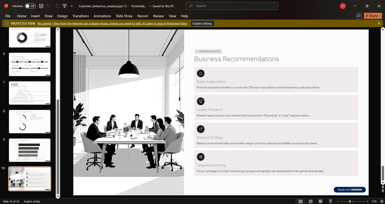385x204 pixels.
Task: Adjust the zoom slider handle
Action: point(350,201)
